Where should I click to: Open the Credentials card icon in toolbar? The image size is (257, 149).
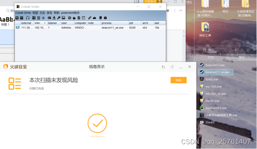point(49,18)
